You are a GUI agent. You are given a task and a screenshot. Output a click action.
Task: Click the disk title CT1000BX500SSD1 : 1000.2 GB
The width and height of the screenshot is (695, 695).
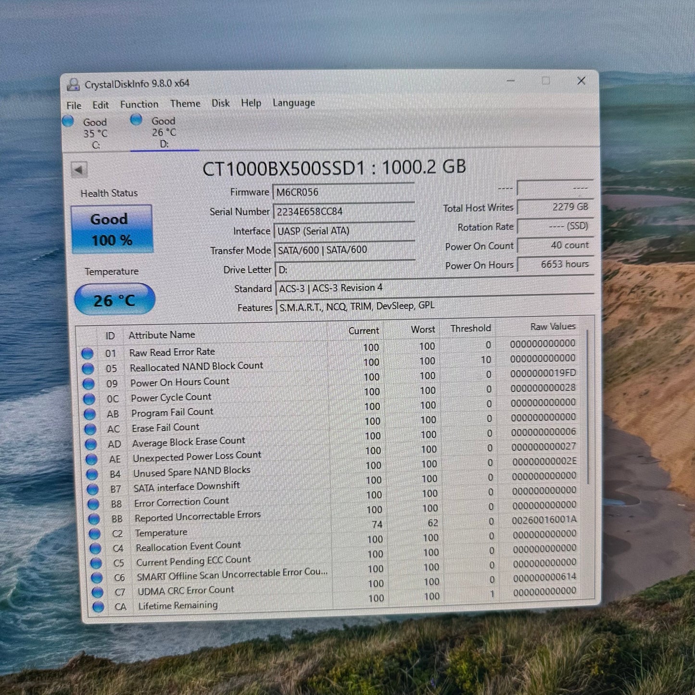coord(334,168)
